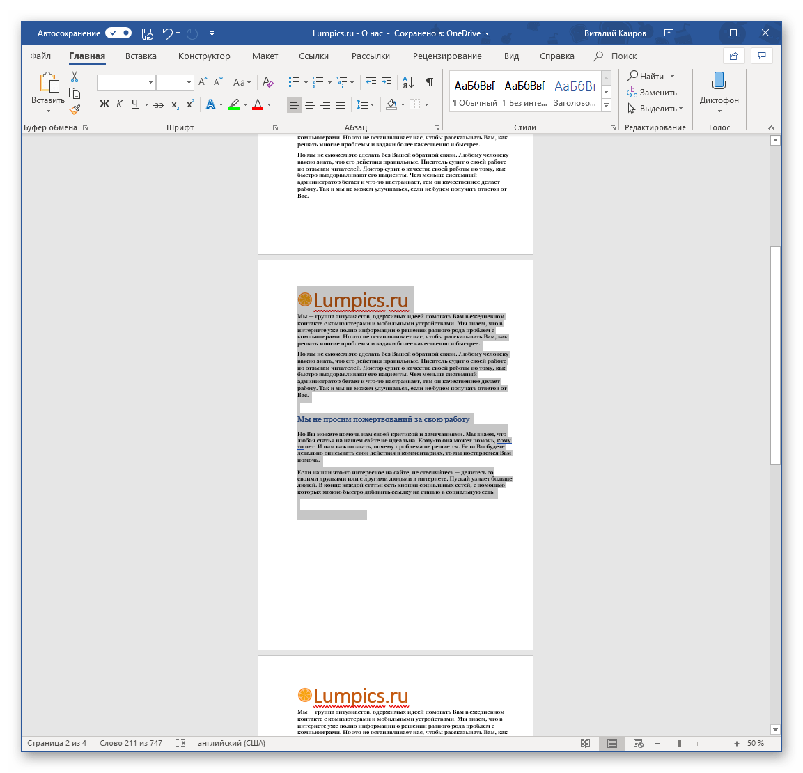Toggle paragraph marks ¶ display
803x773 pixels.
(430, 82)
